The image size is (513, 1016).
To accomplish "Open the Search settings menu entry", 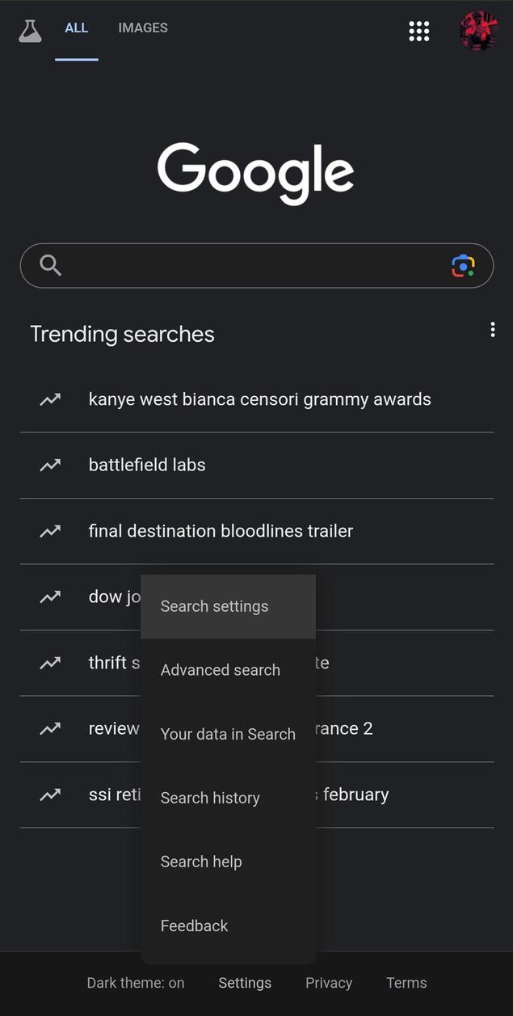I will pos(214,606).
